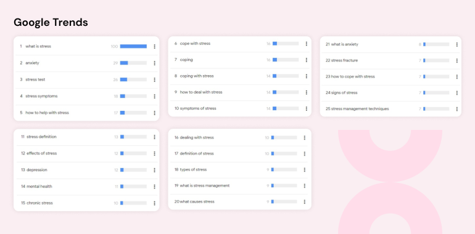This screenshot has width=475, height=234.
Task: Open the three-dot menu for 'definition of stress'
Action: [x=305, y=153]
